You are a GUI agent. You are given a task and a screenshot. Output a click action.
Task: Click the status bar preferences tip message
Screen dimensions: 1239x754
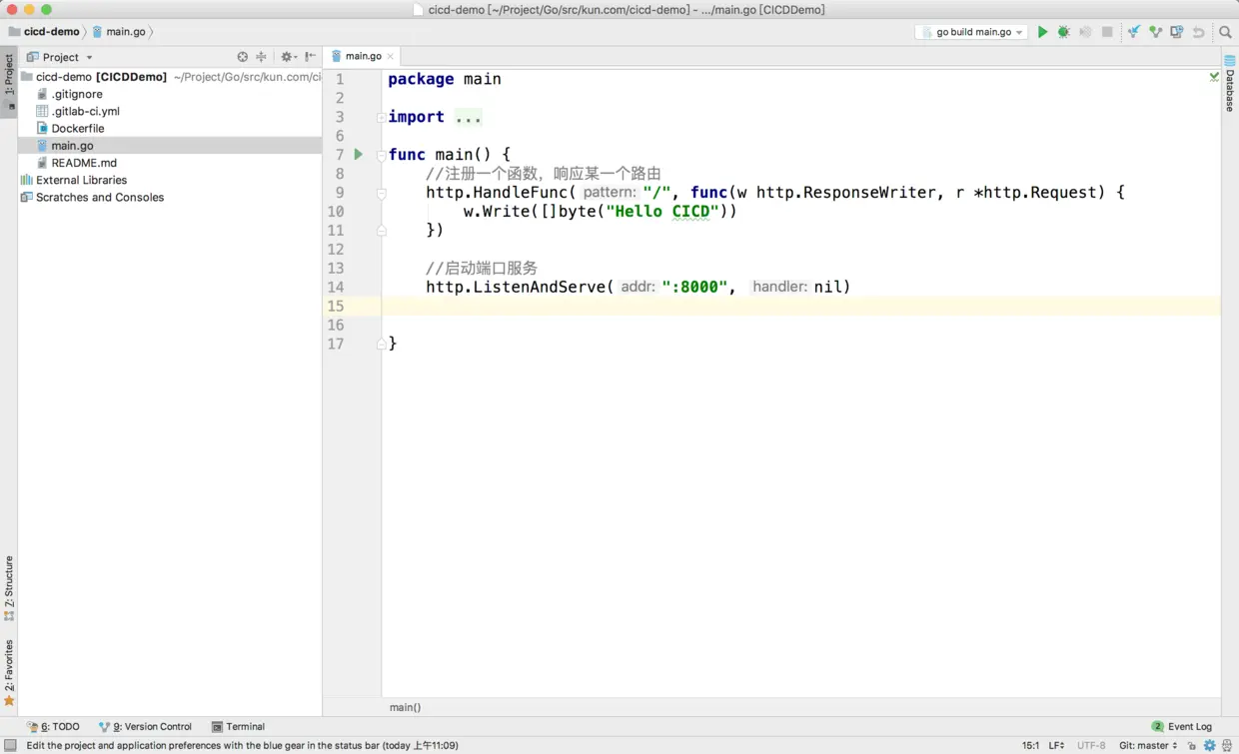pos(242,745)
